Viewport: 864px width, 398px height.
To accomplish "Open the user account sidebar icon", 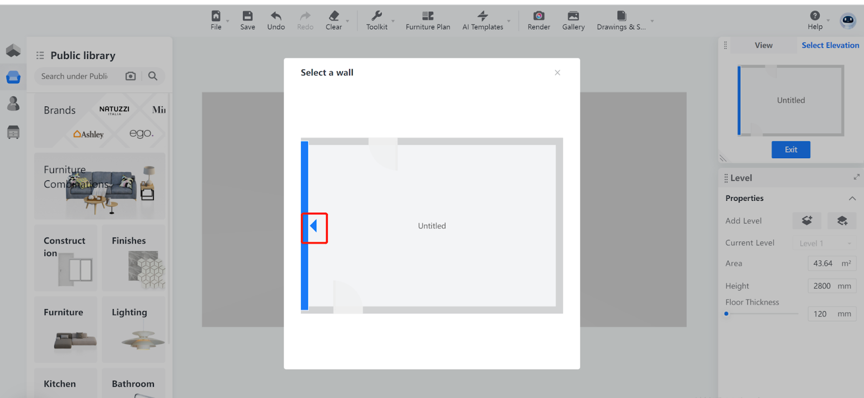I will coord(13,103).
